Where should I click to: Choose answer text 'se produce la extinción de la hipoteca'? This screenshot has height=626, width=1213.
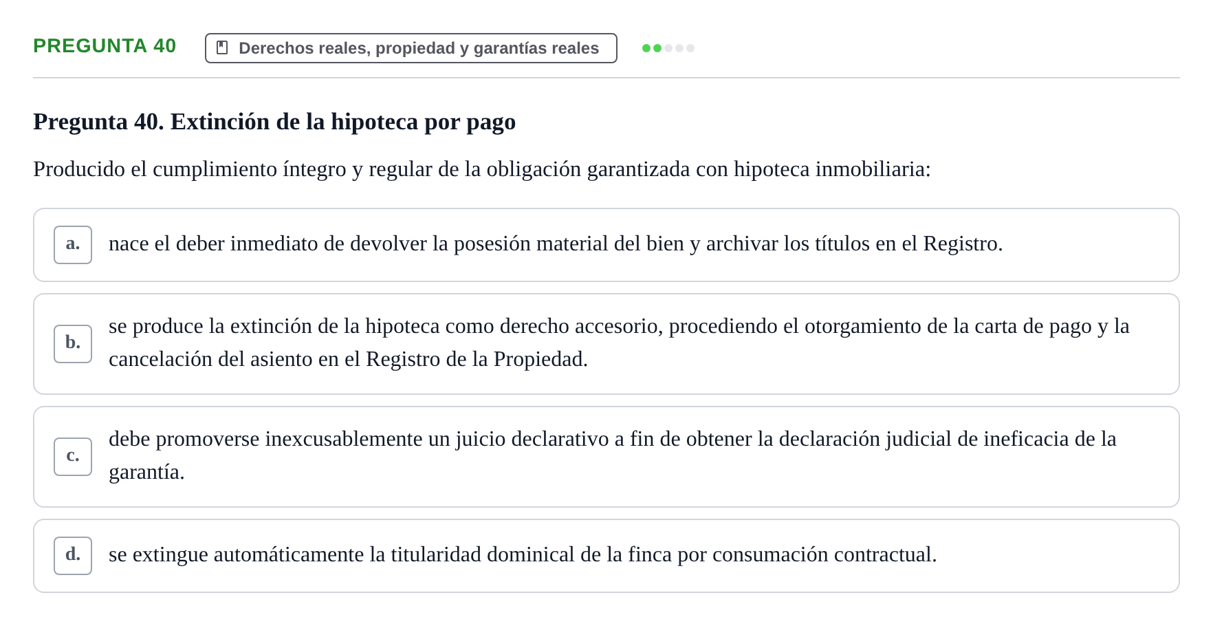619,343
